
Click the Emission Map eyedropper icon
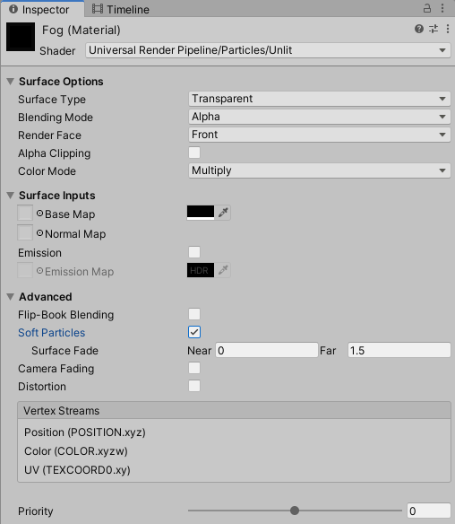[223, 270]
